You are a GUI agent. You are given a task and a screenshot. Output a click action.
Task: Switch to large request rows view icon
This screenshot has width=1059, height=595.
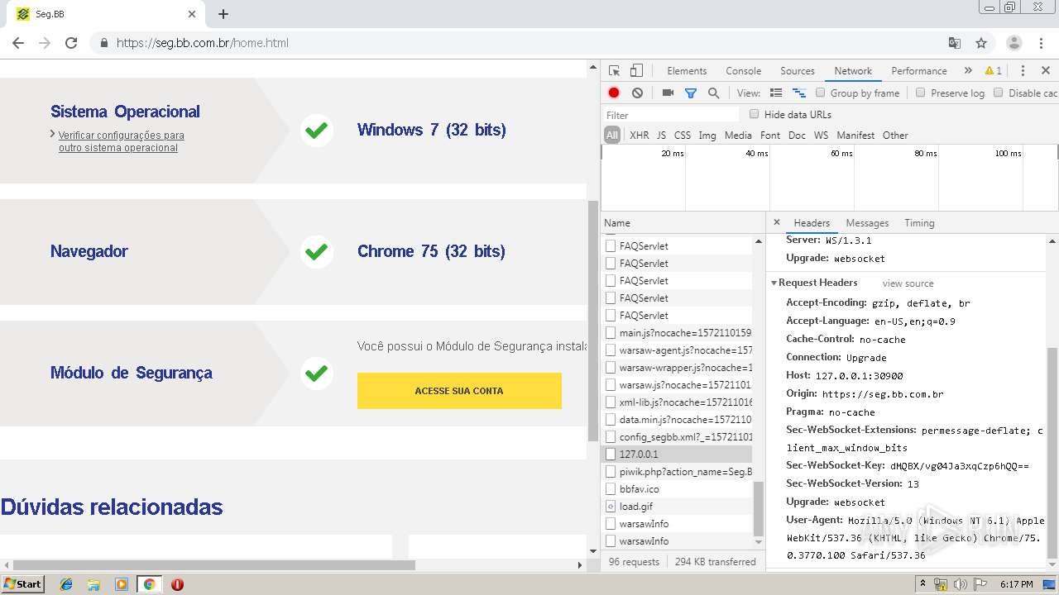776,93
